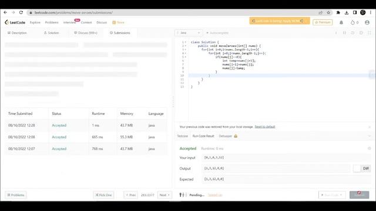
Task: Open the Contest nav item
Action: (x=86, y=22)
